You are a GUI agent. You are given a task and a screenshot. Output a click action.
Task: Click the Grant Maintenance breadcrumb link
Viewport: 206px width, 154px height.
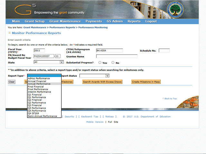click(35, 28)
